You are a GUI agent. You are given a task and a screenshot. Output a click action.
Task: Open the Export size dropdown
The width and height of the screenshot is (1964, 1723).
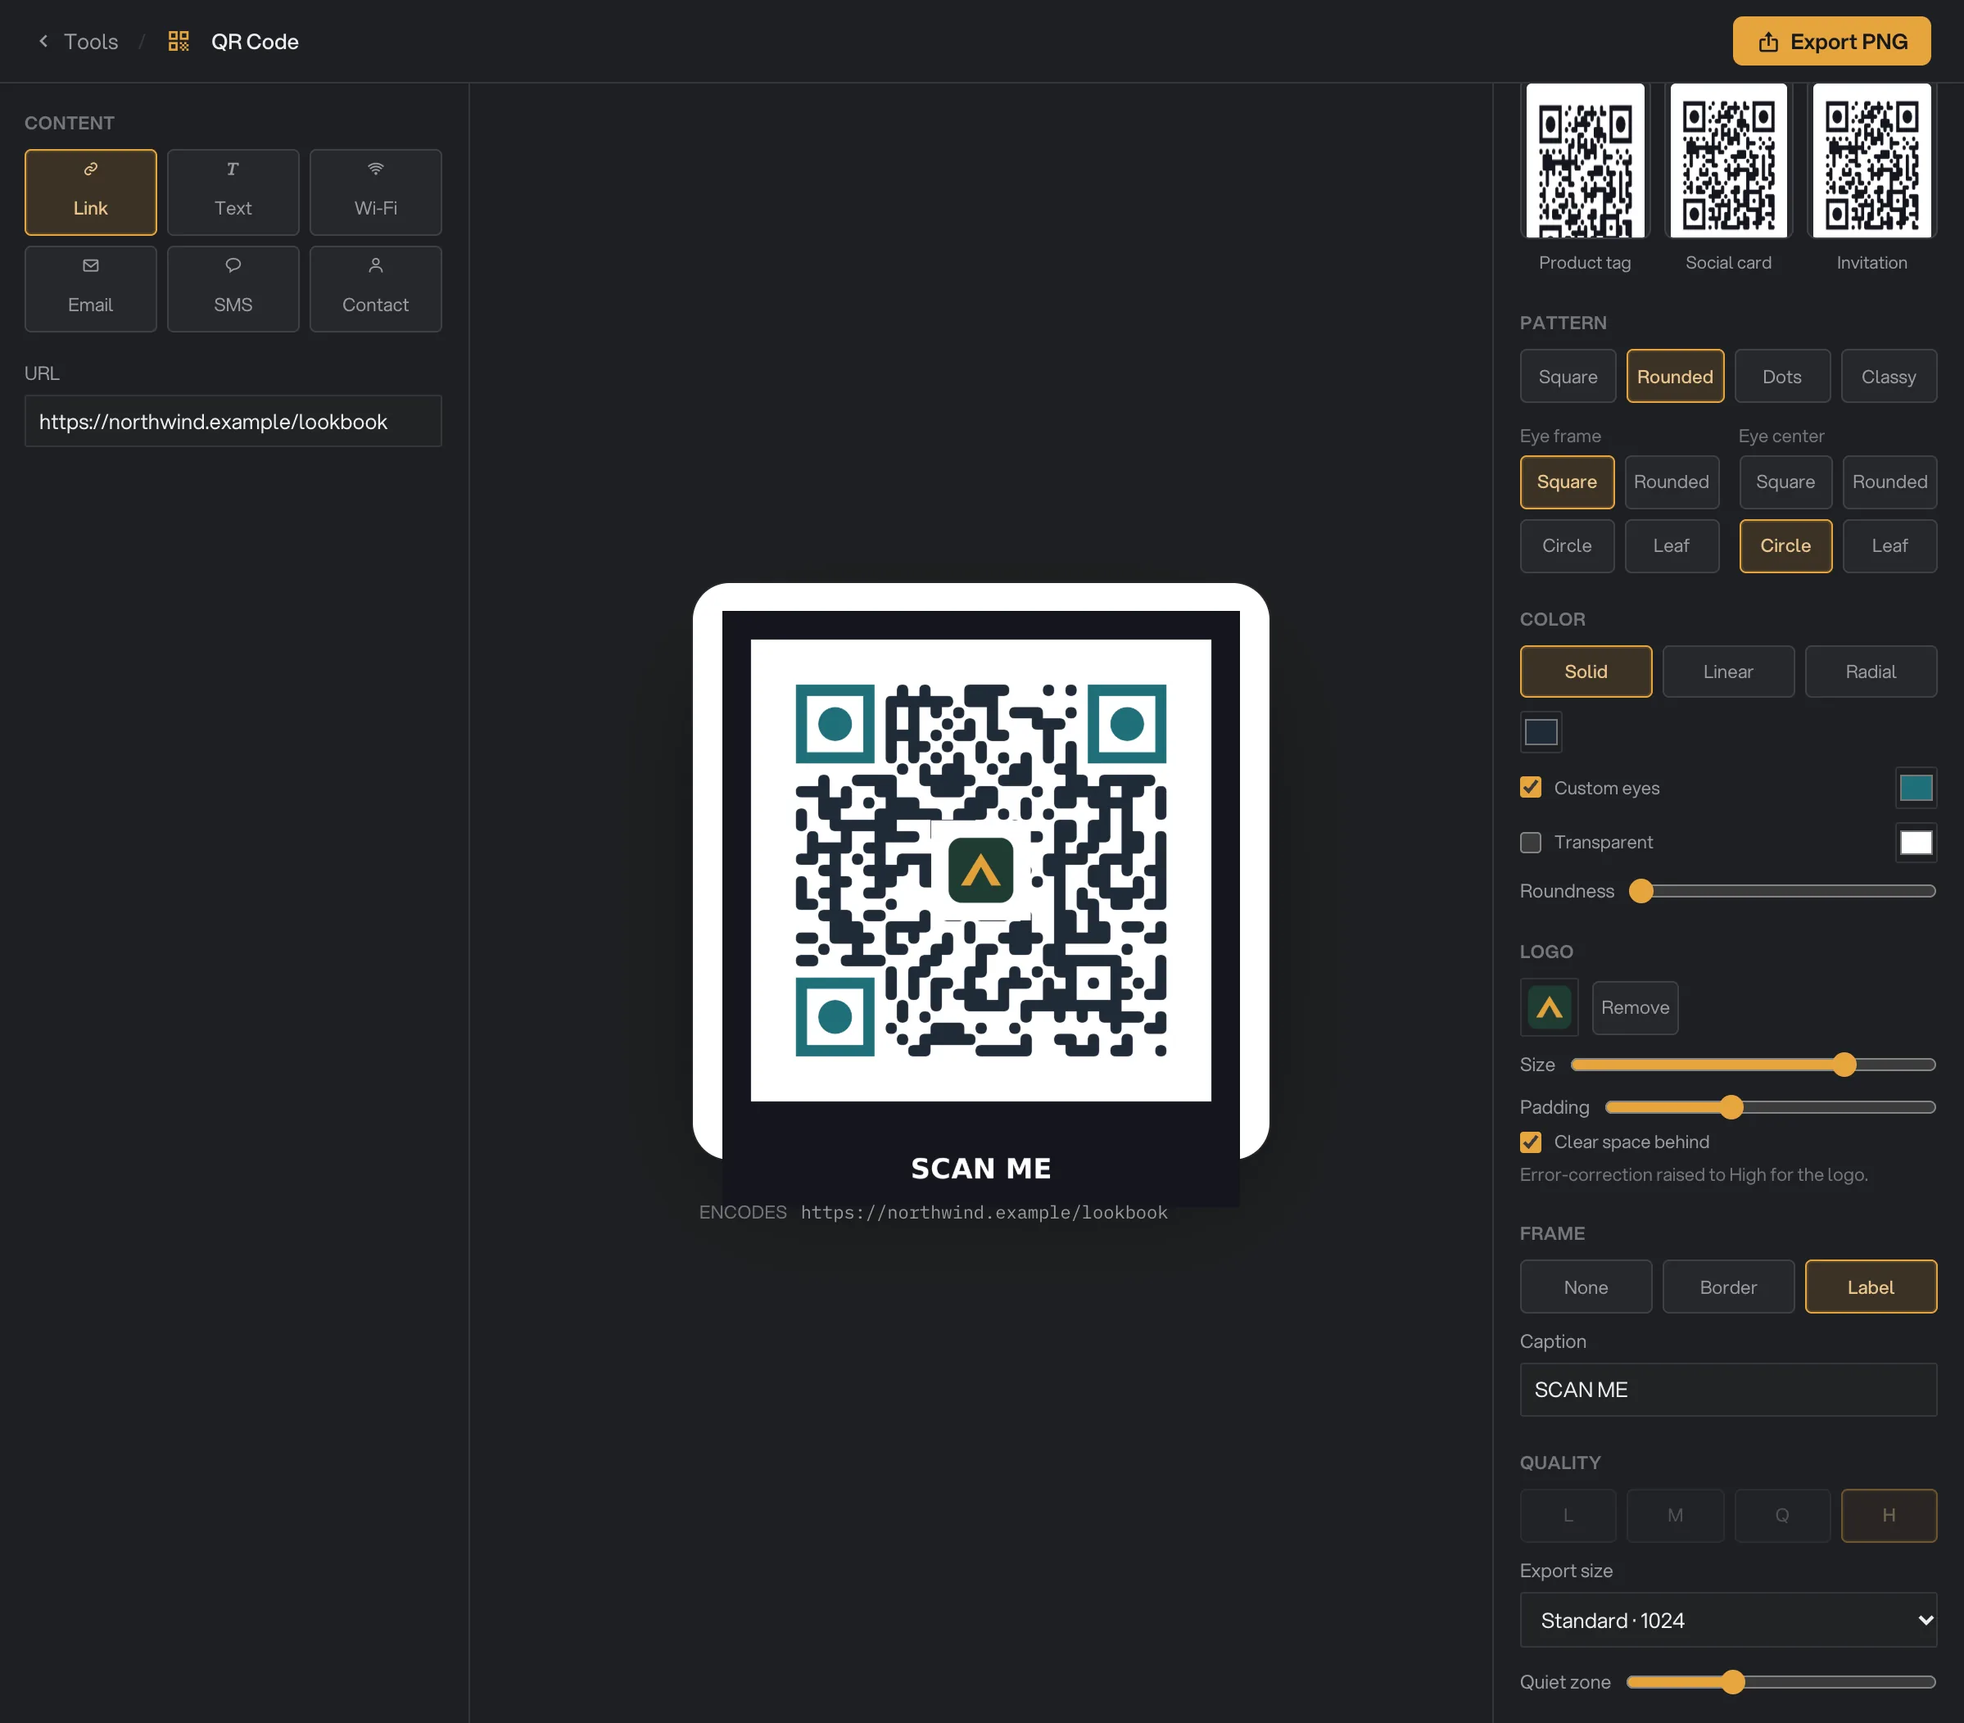pos(1727,1620)
